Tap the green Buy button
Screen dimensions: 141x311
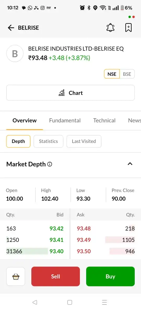(110, 276)
